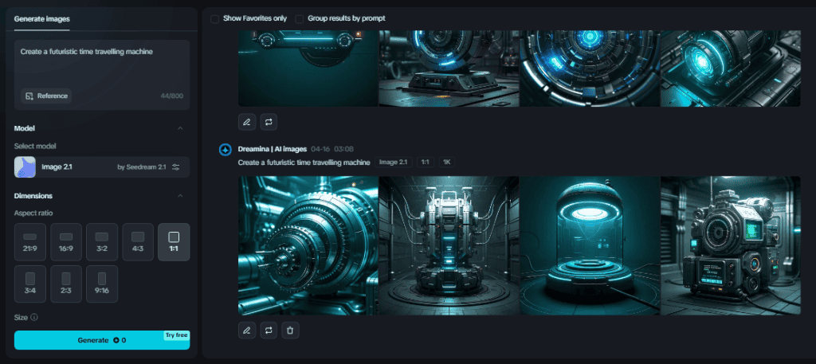Open model settings sliders icon beside Seedream 2.1
Screen dimensions: 816x364
click(176, 167)
